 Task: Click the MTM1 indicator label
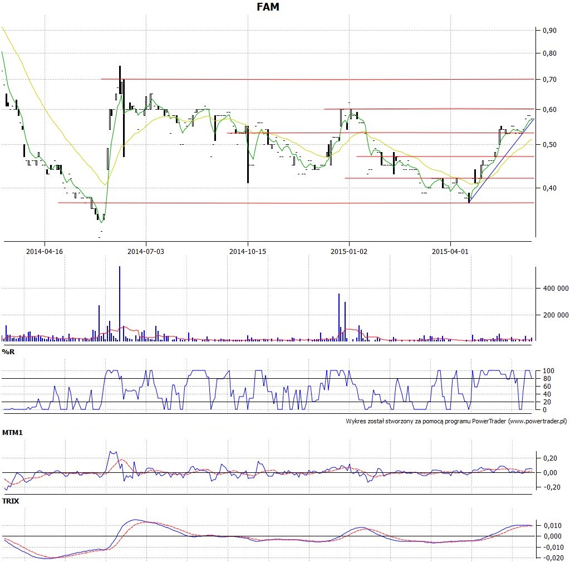coord(12,433)
